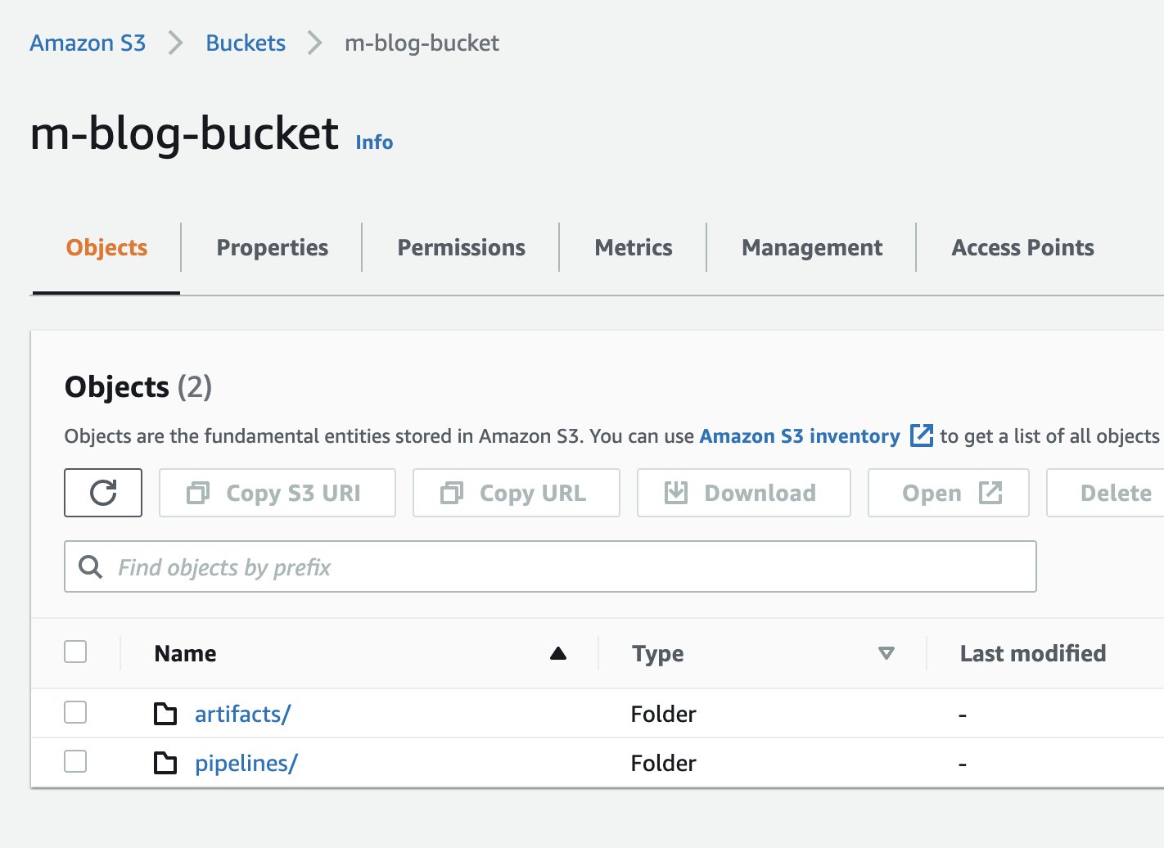
Task: Click the Delete button
Action: (1106, 493)
